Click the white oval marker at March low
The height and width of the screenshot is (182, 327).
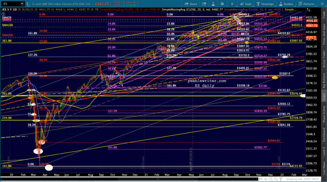click(38, 151)
